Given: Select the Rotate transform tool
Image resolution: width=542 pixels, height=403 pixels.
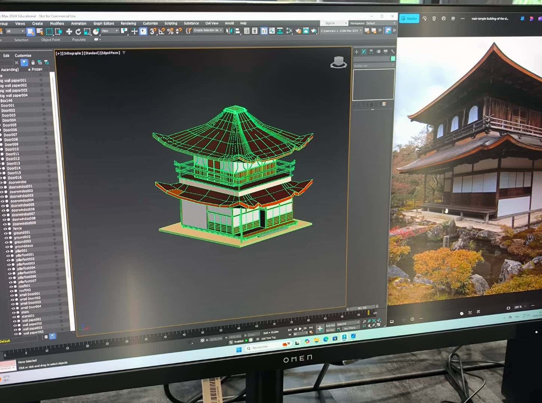Looking at the screenshot, I should [x=78, y=32].
